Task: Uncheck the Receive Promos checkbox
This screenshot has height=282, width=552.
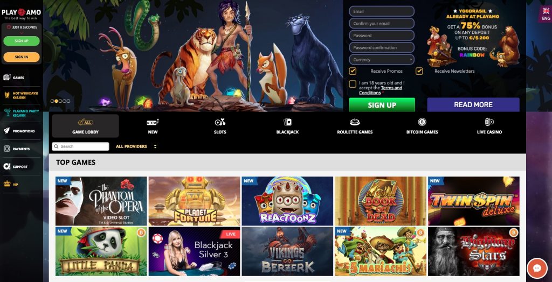Action: (353, 71)
